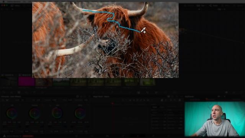
Task: Adjust the Gain color wheel
Action: 57,113
